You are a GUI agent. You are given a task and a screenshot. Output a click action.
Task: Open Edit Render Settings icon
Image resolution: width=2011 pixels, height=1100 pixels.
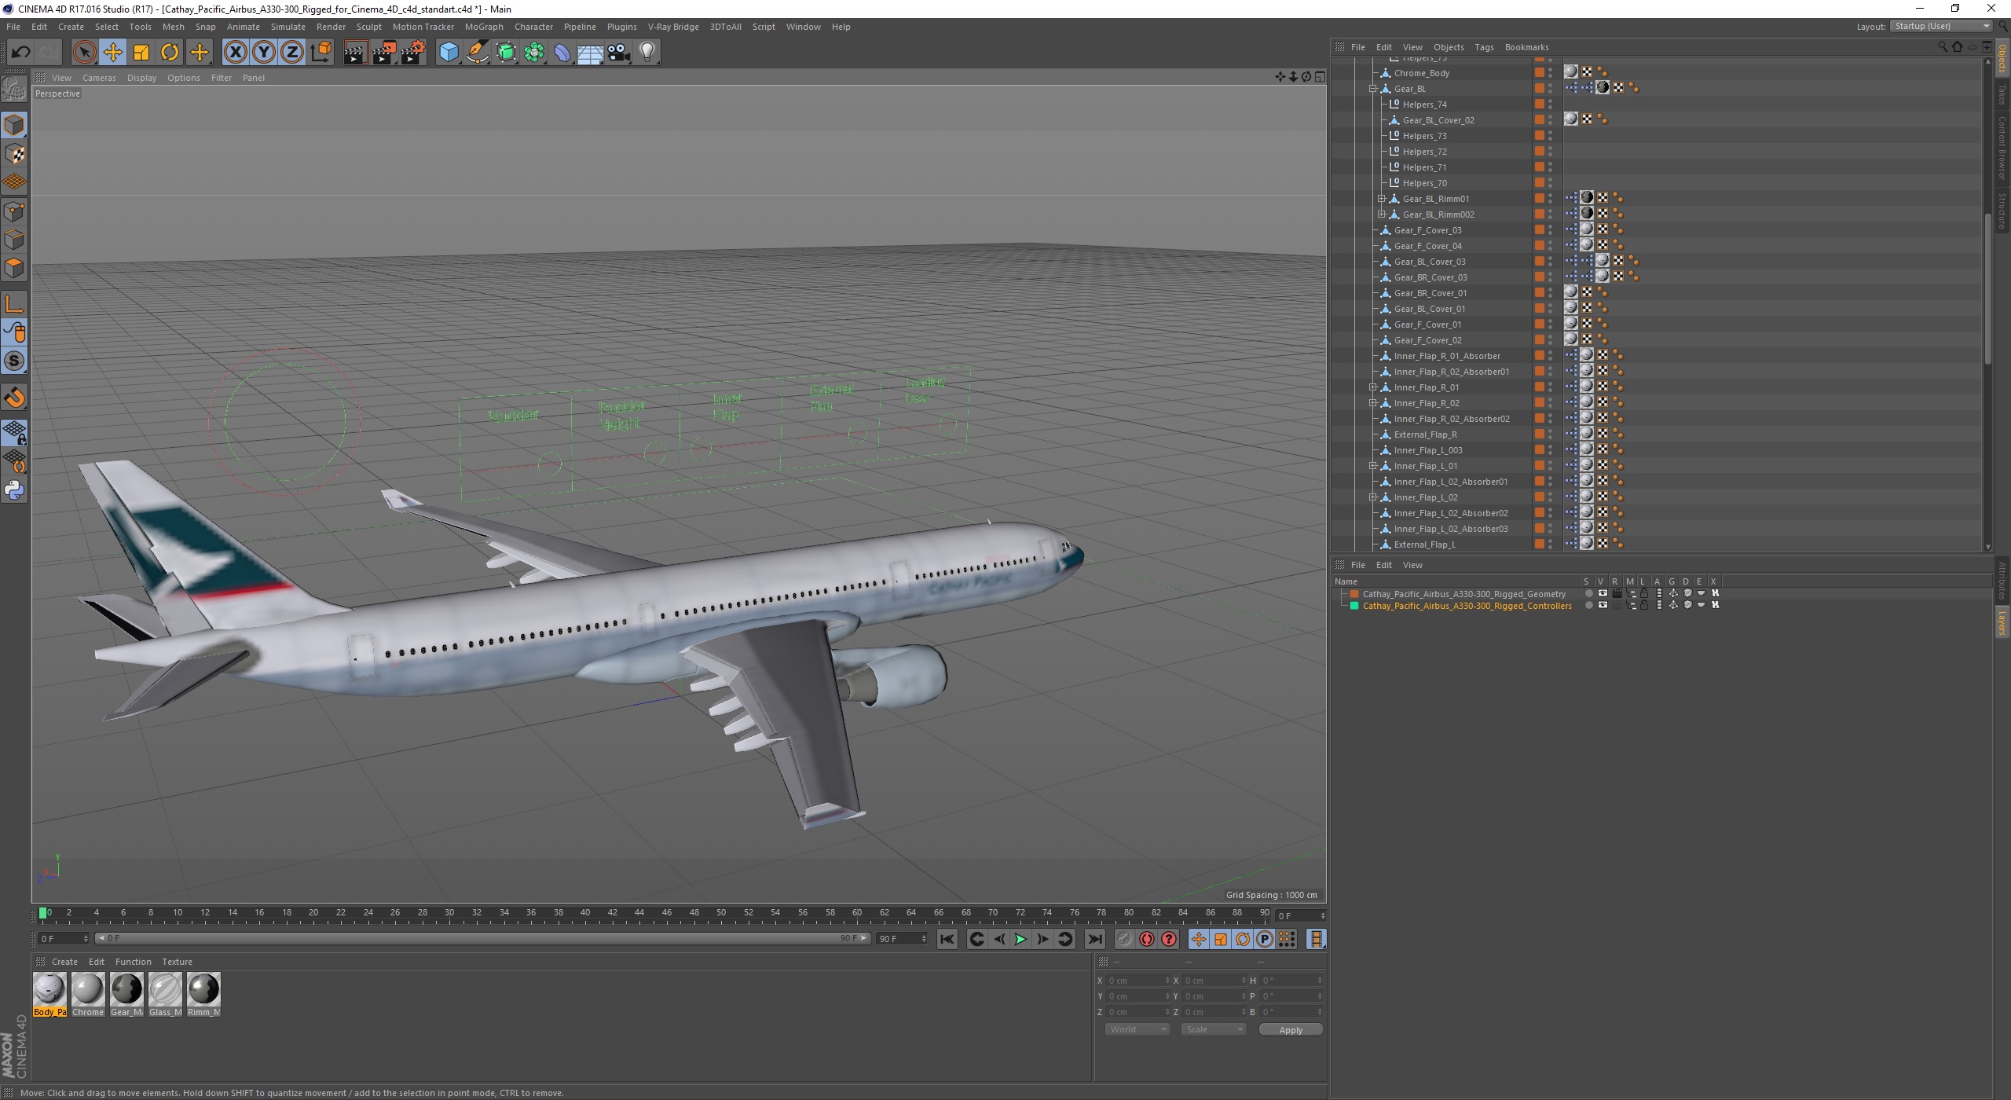413,53
